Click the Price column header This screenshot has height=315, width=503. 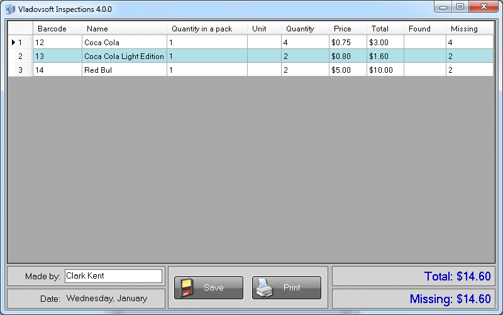tap(347, 29)
